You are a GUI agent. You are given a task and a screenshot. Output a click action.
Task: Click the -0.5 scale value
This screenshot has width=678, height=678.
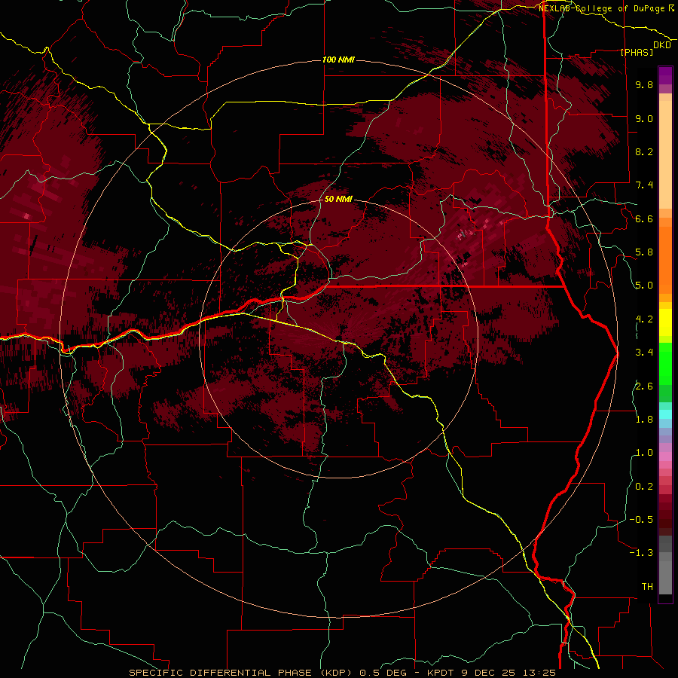click(x=641, y=520)
